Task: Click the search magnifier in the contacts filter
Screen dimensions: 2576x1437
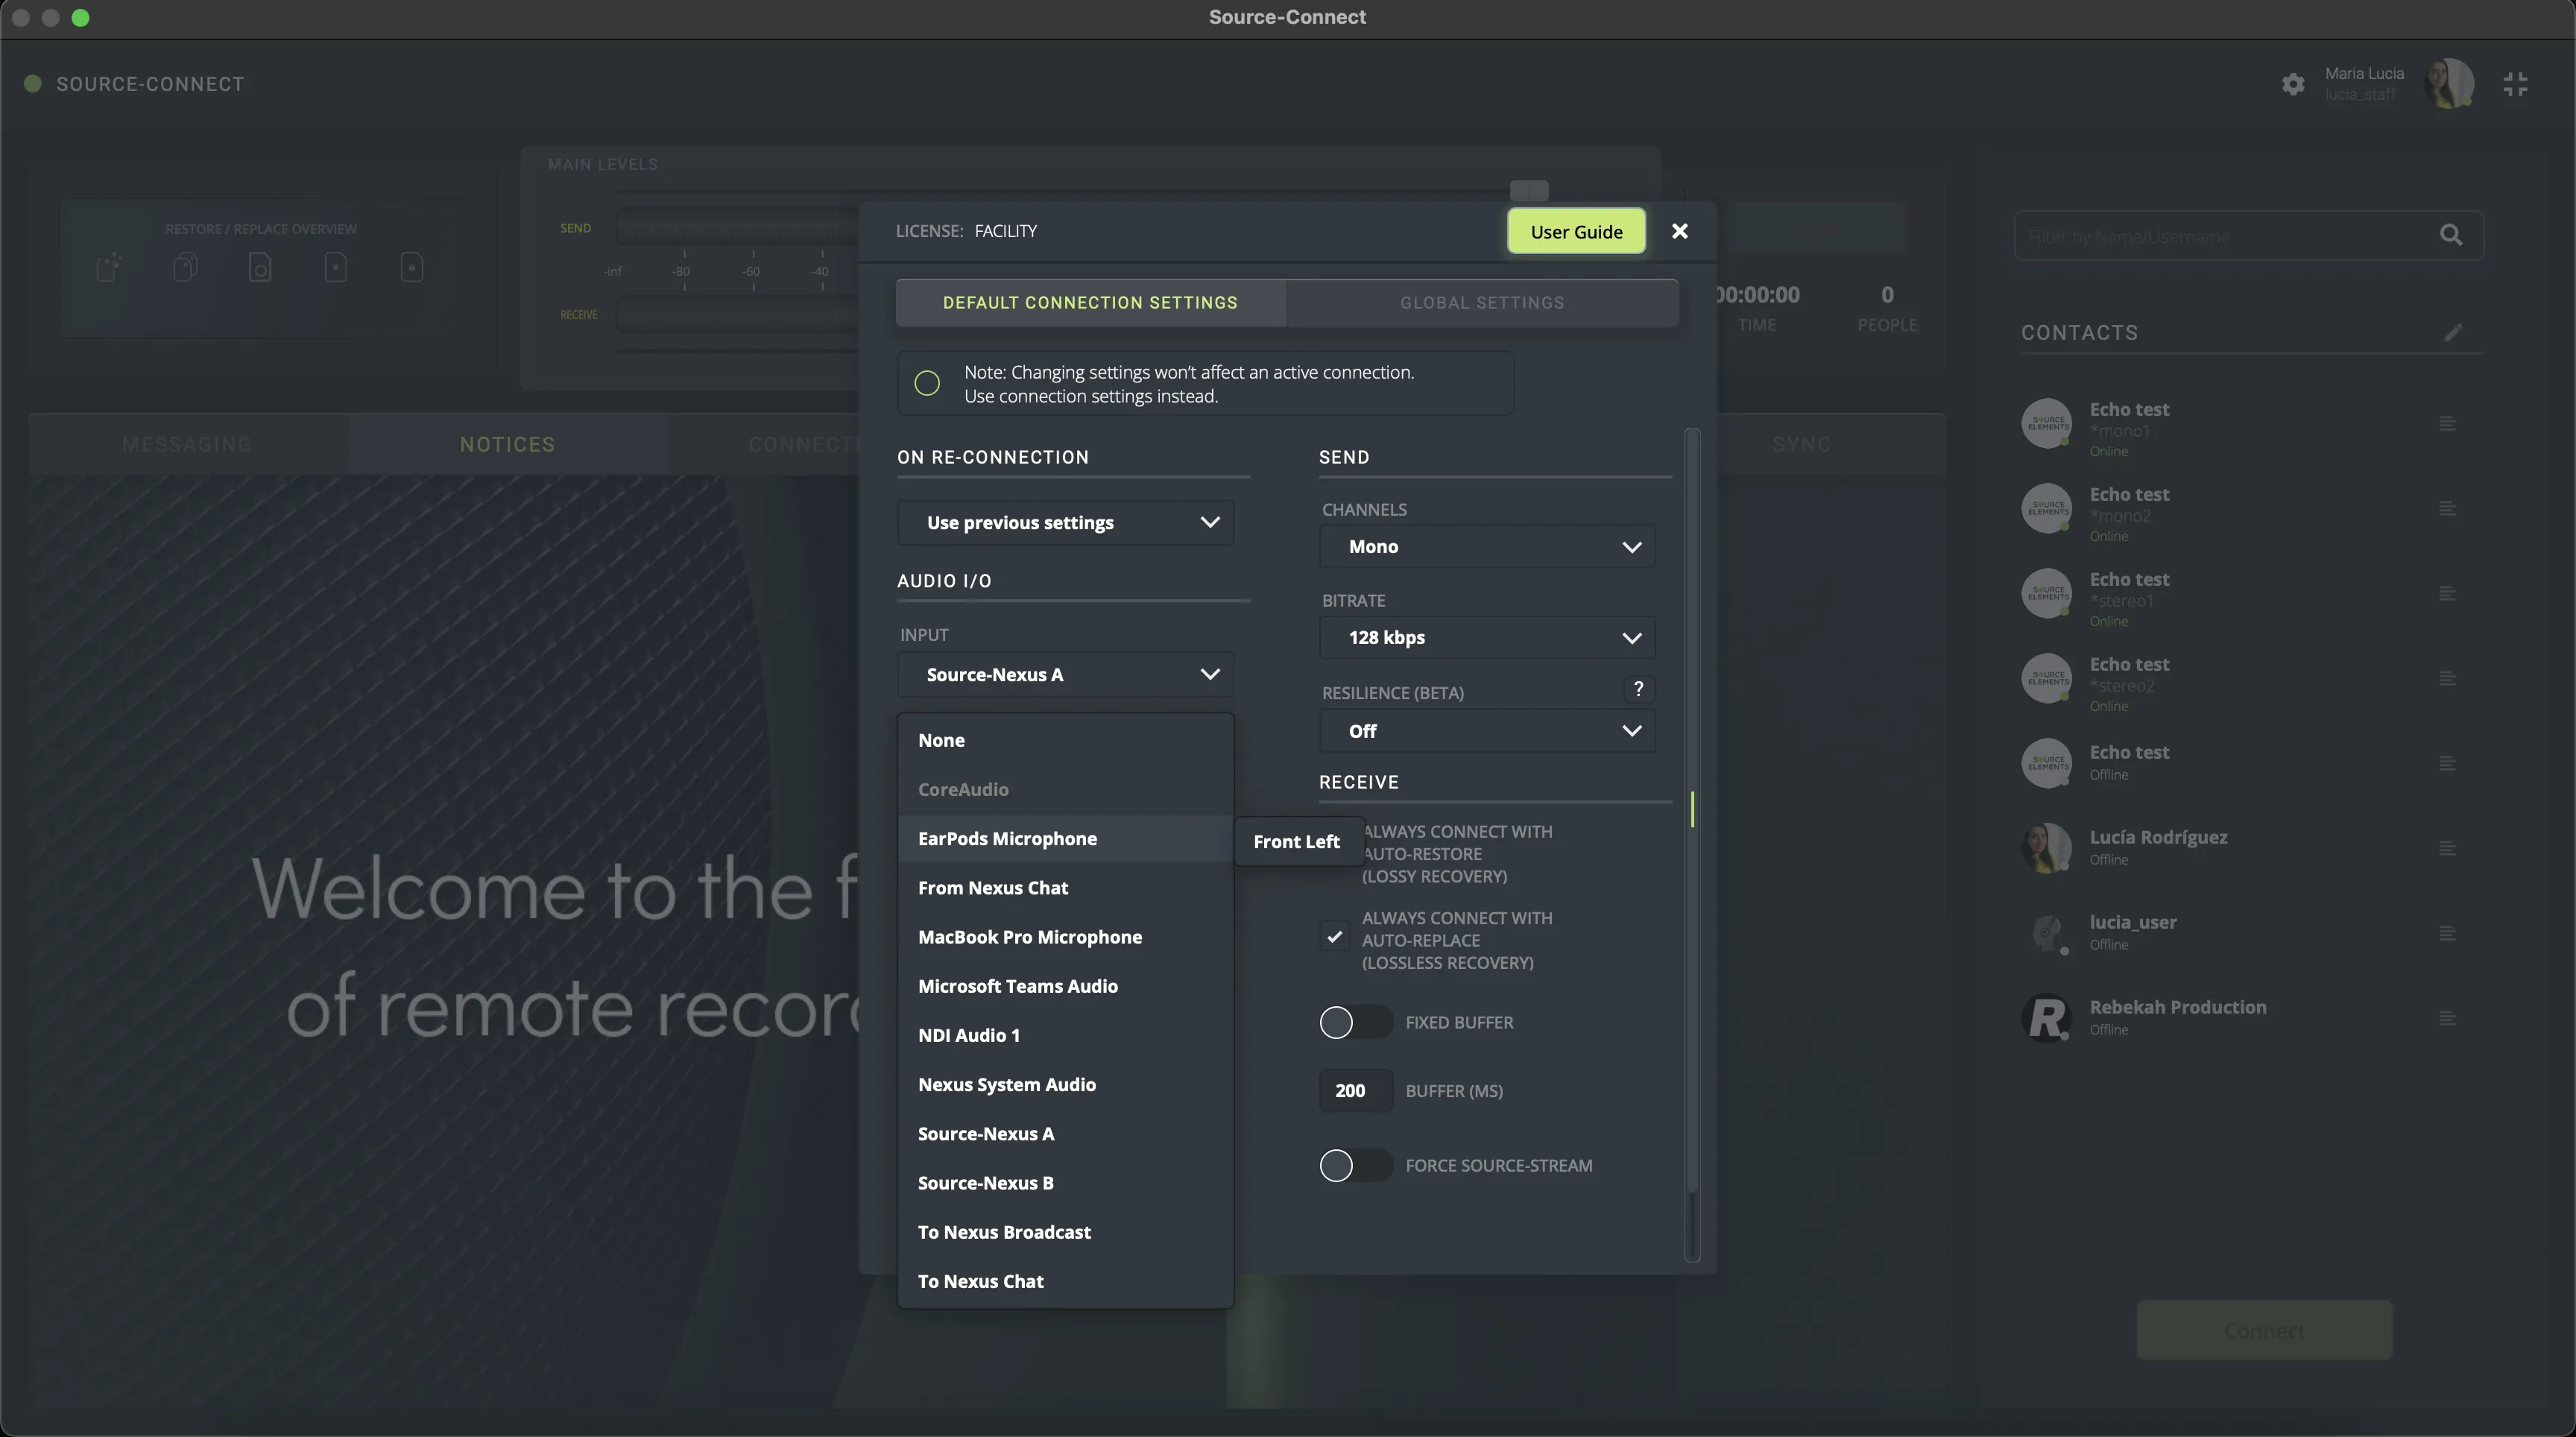Action: [2451, 235]
